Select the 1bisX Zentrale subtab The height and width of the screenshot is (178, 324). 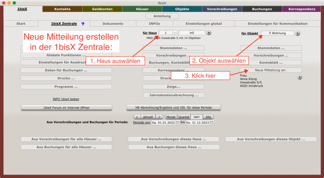click(64, 23)
